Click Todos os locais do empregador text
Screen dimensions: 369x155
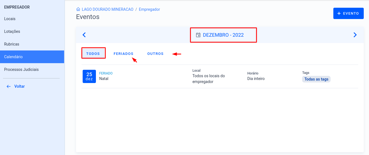click(x=209, y=79)
